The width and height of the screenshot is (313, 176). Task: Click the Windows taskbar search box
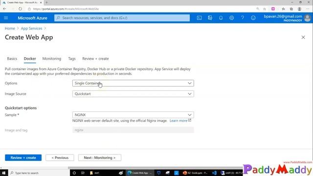click(39, 173)
